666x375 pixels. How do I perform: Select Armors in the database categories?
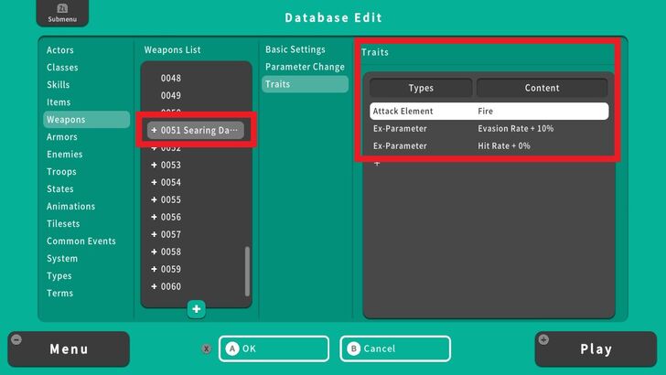62,137
